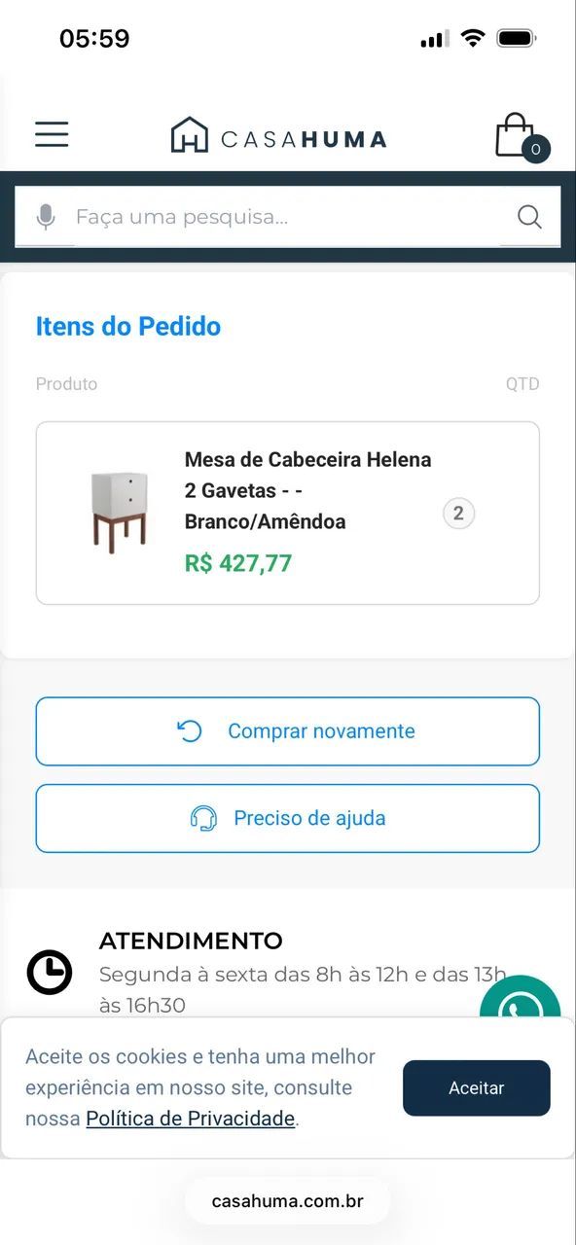
Task: Open the hamburger navigation menu
Action: pos(52,134)
